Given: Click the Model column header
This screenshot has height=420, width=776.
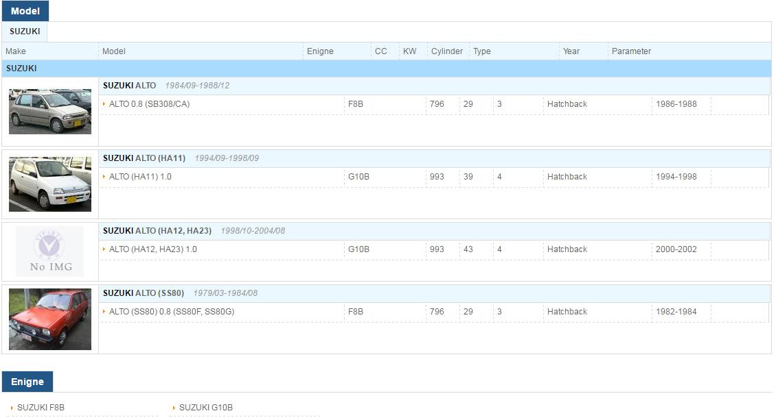Looking at the screenshot, I should coord(114,51).
